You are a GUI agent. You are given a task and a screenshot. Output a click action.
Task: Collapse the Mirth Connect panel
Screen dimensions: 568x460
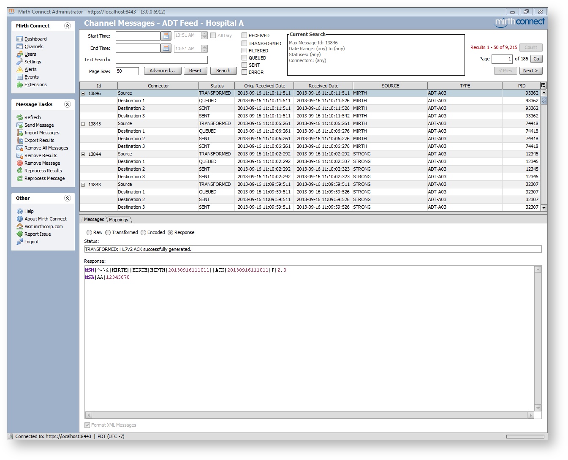(67, 26)
